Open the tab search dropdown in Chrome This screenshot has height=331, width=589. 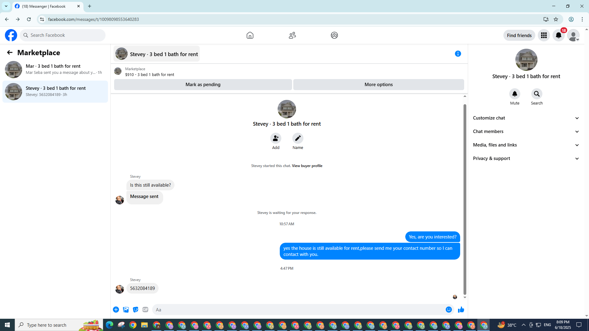6,6
